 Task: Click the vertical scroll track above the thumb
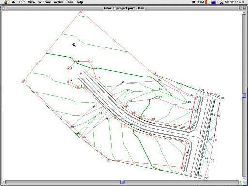244,54
